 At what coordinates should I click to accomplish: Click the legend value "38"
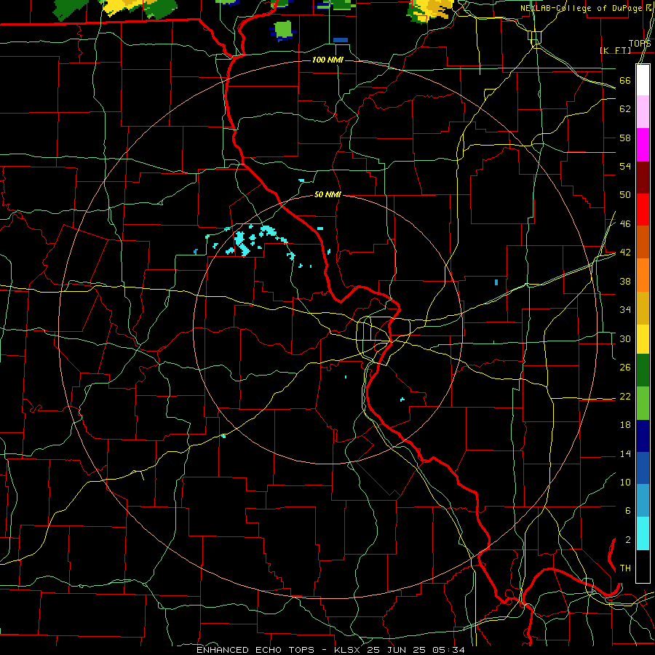625,282
